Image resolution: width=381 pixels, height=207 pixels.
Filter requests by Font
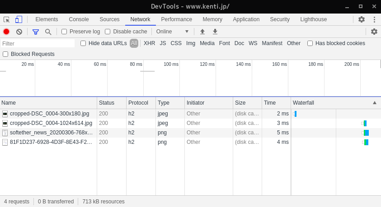(225, 43)
